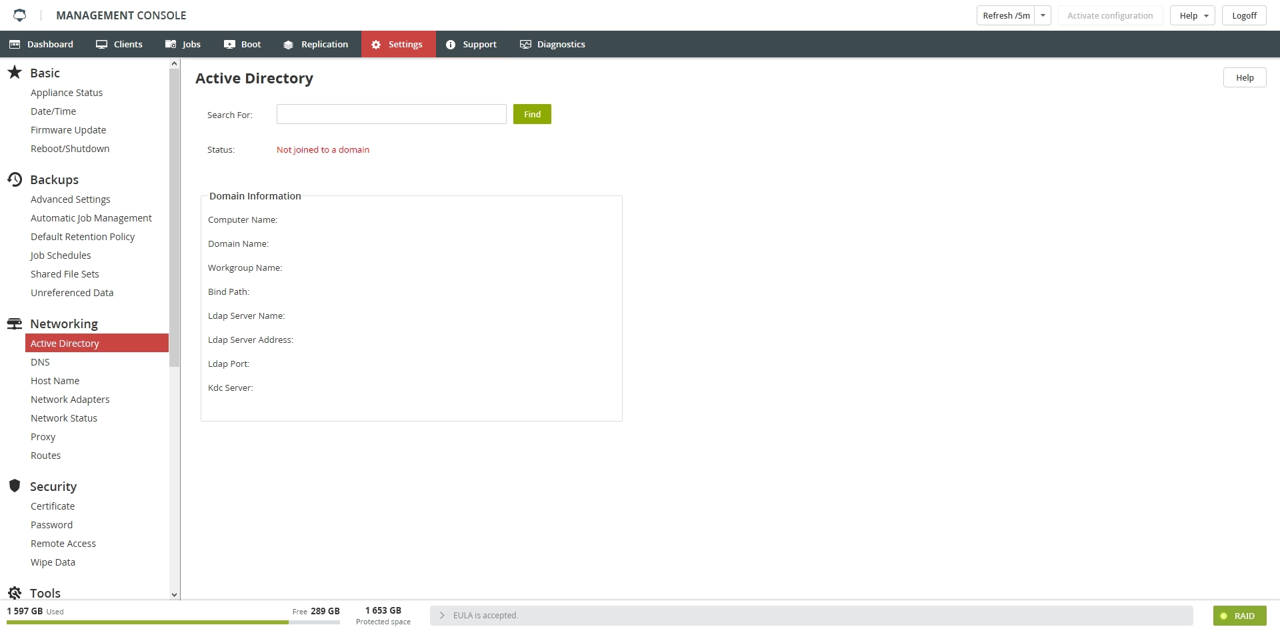Open Reboot/Shutdown page
Viewport: 1280px width, 631px height.
70,149
